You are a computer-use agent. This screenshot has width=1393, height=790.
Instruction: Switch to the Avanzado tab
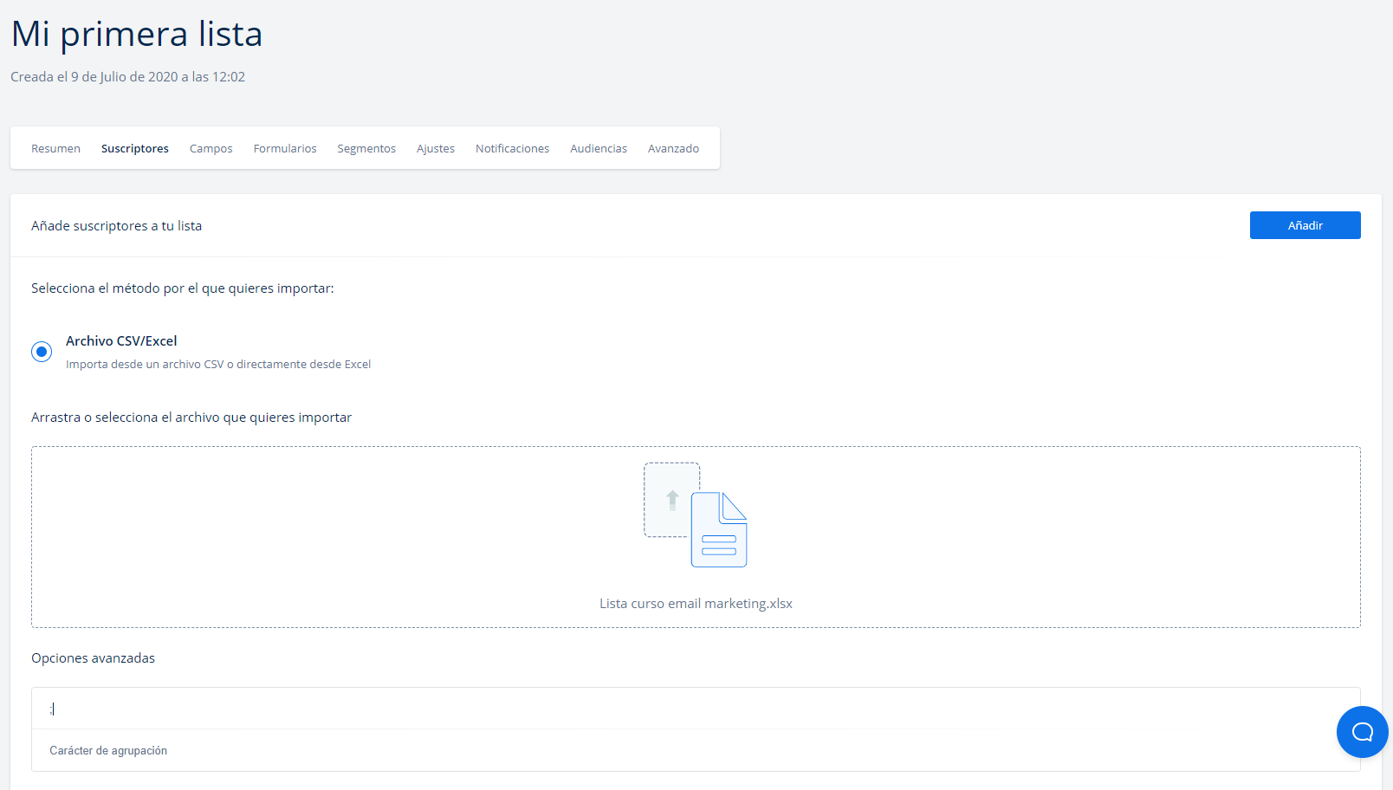pos(673,148)
